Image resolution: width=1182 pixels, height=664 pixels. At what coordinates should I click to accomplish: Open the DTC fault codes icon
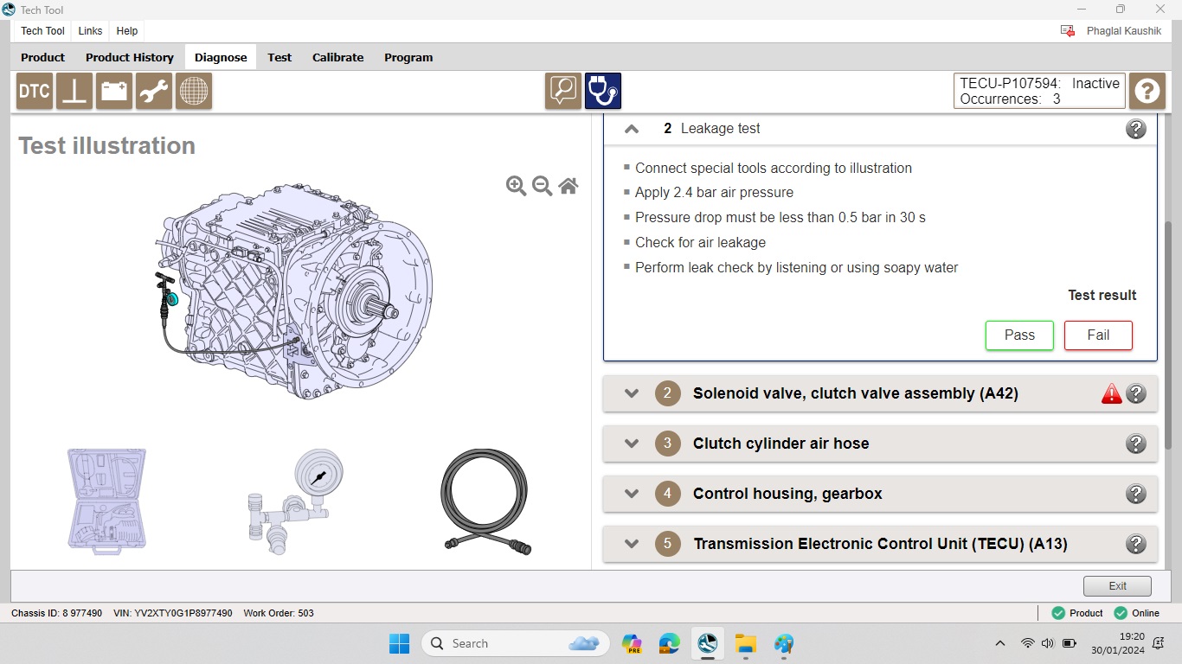tap(35, 91)
